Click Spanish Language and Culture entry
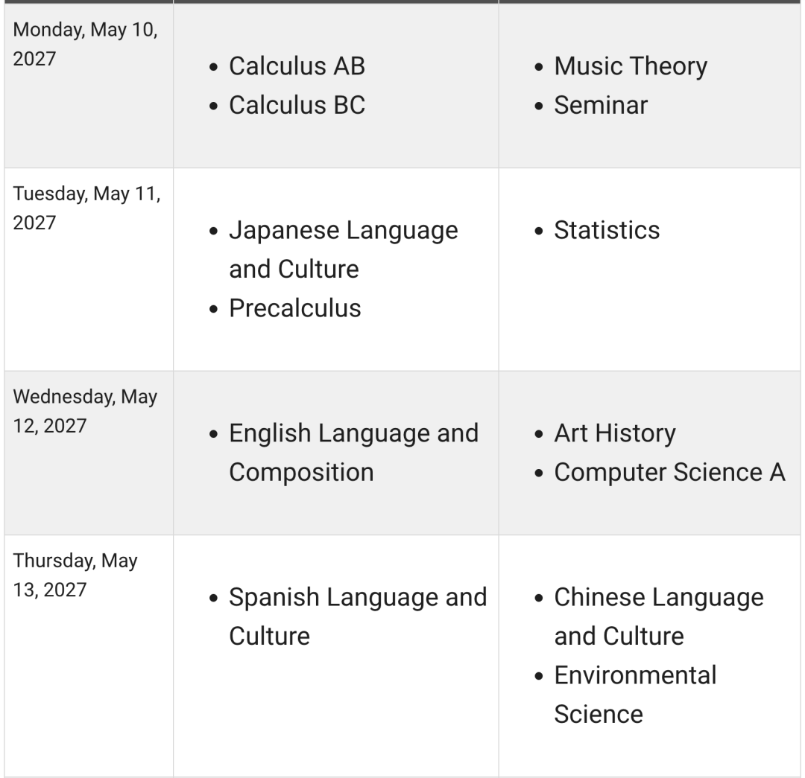Image resolution: width=805 pixels, height=778 pixels. coord(358,617)
